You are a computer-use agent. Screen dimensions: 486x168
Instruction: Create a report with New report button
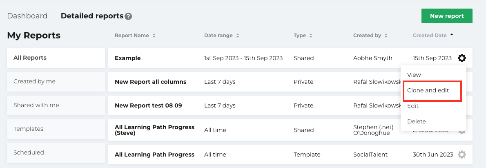pyautogui.click(x=447, y=16)
